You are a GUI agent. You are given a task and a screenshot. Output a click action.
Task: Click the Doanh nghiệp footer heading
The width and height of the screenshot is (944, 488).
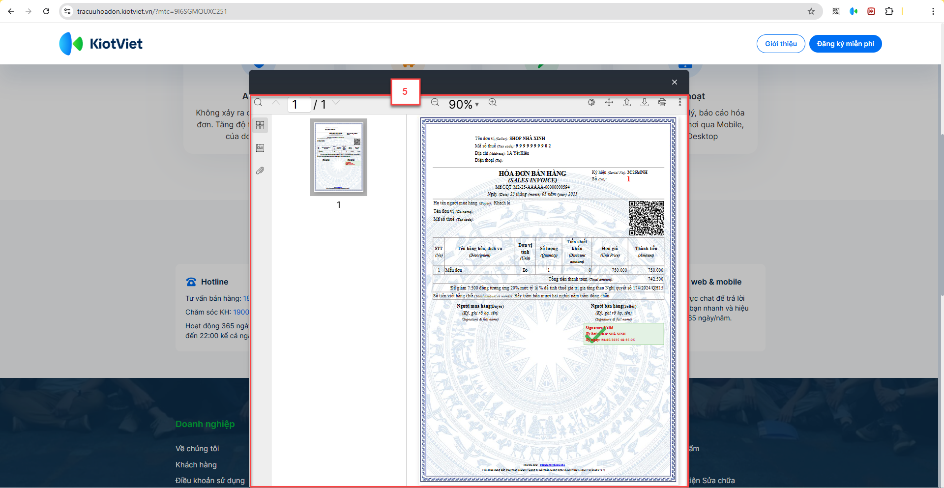205,424
